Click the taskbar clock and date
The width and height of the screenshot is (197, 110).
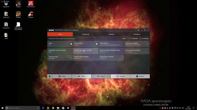click(188, 108)
